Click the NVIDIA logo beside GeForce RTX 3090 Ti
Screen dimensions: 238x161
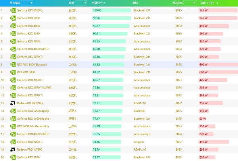pyautogui.click(x=13, y=142)
